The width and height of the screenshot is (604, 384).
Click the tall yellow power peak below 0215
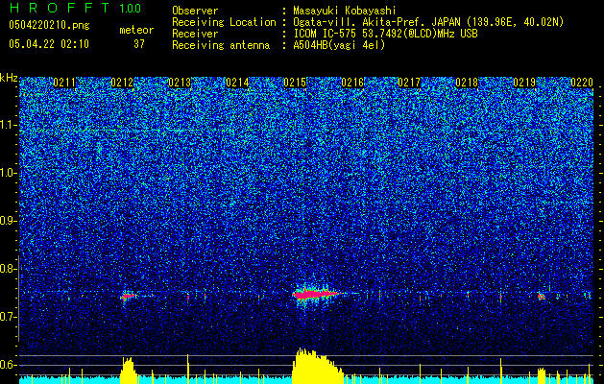pyautogui.click(x=317, y=366)
